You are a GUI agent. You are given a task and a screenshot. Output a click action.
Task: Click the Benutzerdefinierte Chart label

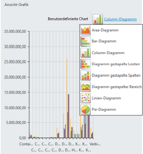tap(68, 19)
